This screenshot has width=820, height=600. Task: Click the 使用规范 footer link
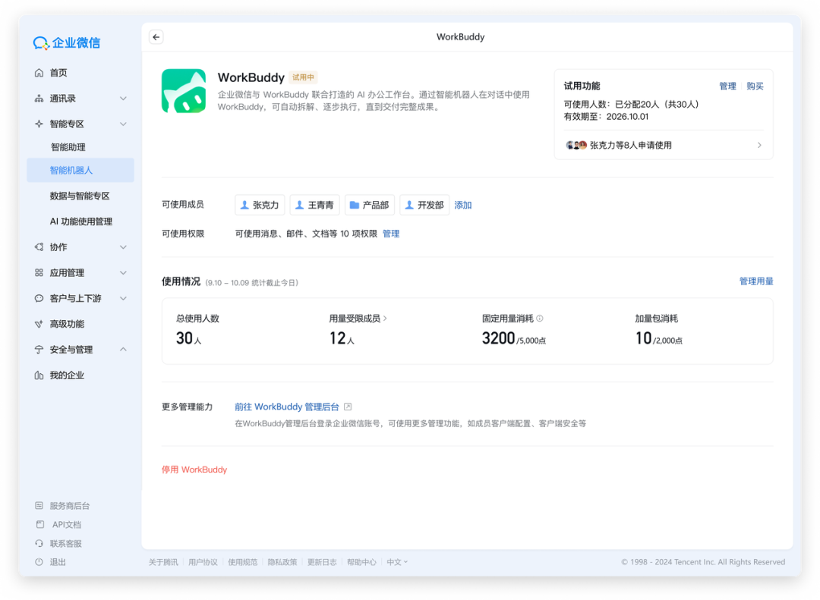pos(243,562)
